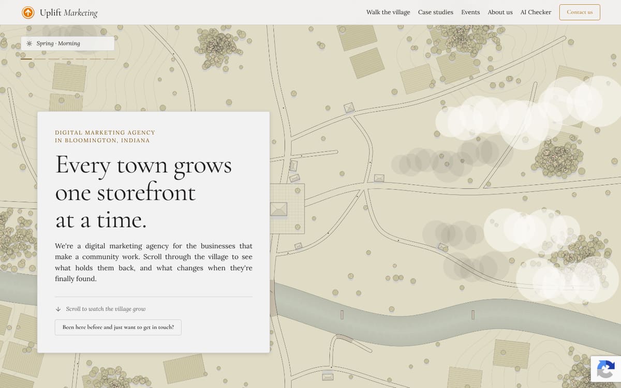621x388 pixels.
Task: Select Events in the top navigation
Action: (470, 12)
